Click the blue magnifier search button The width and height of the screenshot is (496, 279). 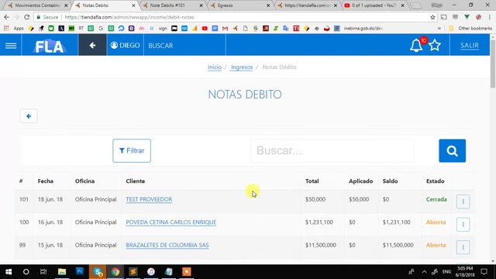(452, 150)
